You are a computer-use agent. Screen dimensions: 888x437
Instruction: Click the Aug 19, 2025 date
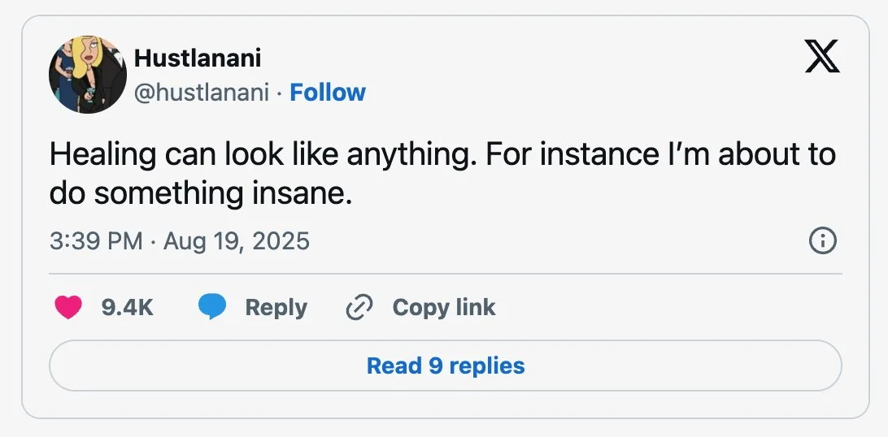pyautogui.click(x=237, y=241)
